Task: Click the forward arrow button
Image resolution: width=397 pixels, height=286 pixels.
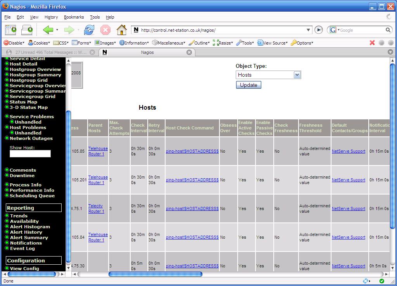Action: pos(69,30)
